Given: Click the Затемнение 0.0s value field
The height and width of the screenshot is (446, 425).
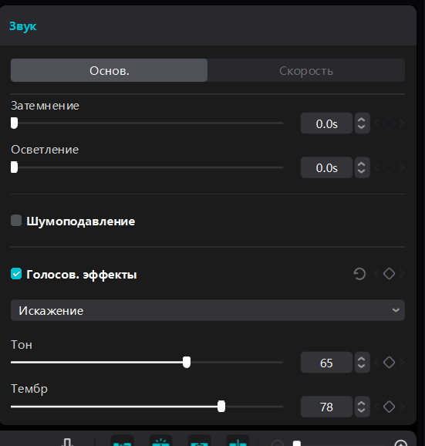Looking at the screenshot, I should coord(326,123).
